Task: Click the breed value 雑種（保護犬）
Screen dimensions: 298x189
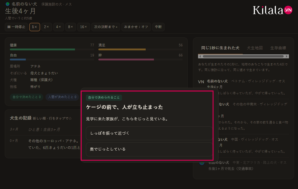Action: tap(41, 80)
